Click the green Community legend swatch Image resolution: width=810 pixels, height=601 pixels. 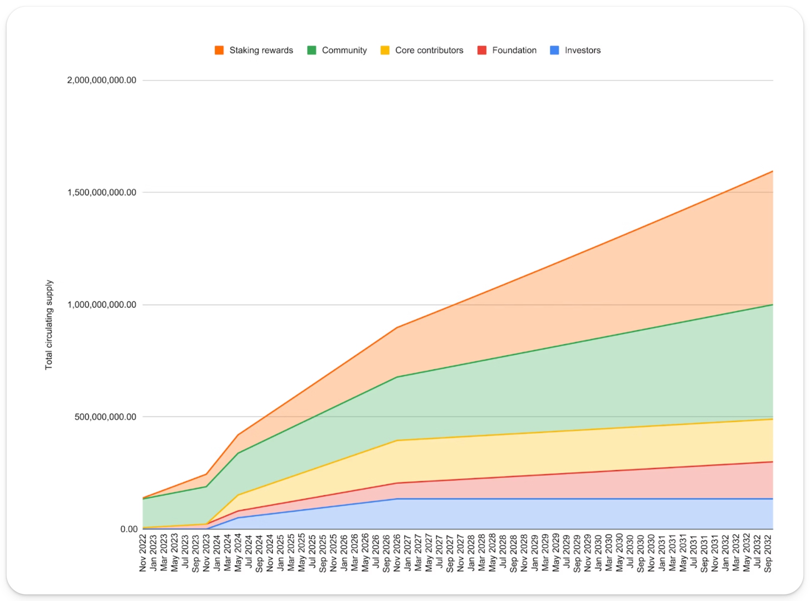click(x=312, y=50)
